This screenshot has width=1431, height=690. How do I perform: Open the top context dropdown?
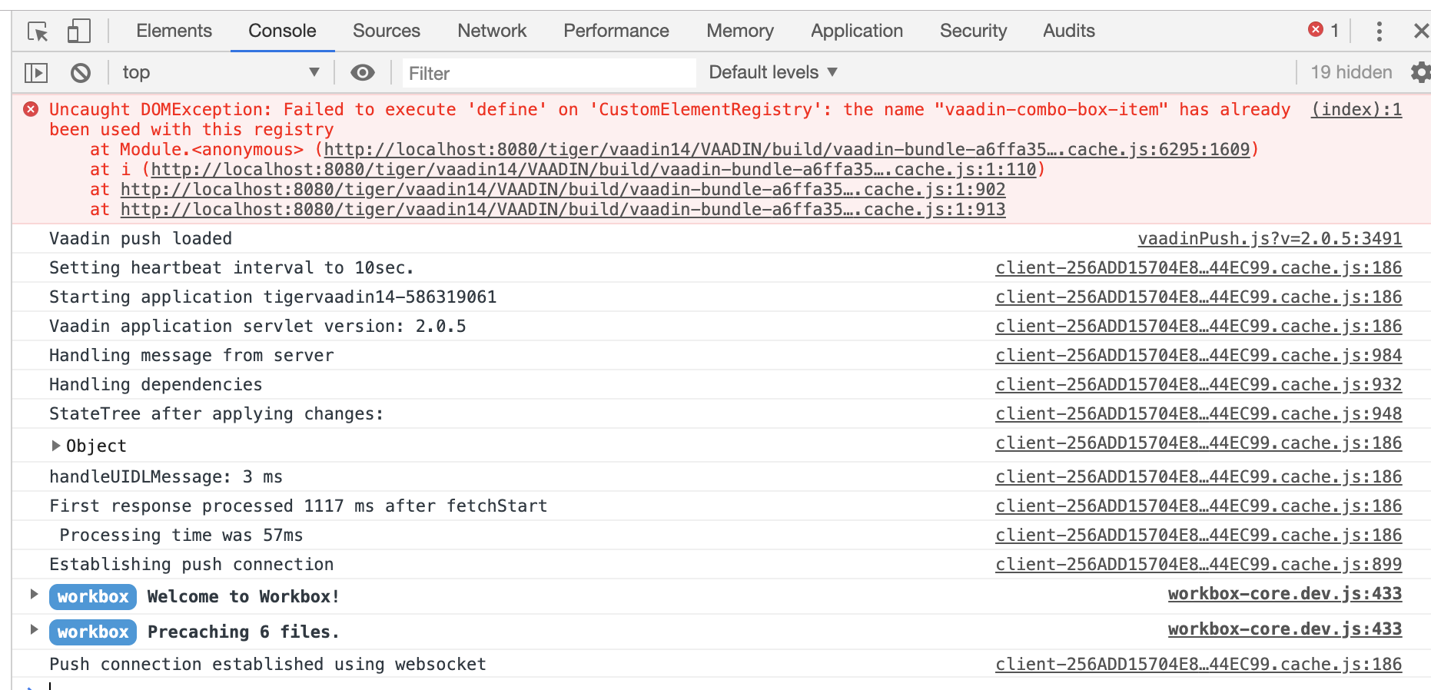[x=220, y=73]
